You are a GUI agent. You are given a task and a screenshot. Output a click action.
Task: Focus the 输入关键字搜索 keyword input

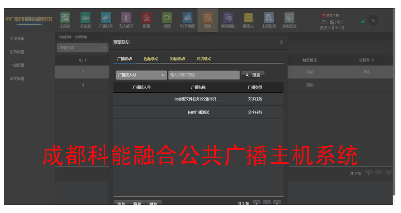coord(204,75)
